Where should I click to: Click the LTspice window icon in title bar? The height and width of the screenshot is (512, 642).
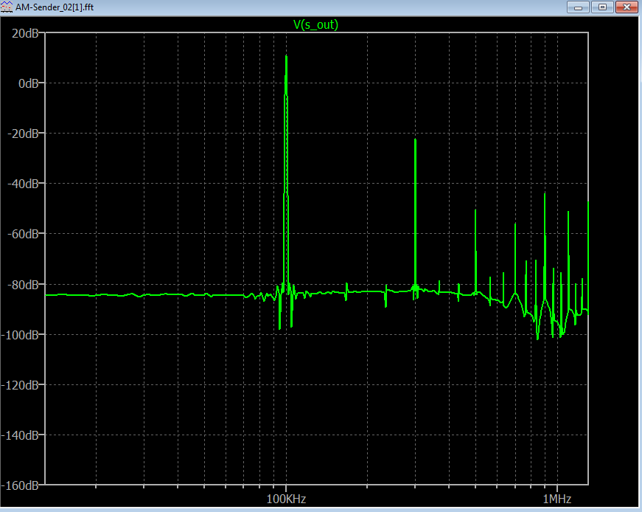7,7
